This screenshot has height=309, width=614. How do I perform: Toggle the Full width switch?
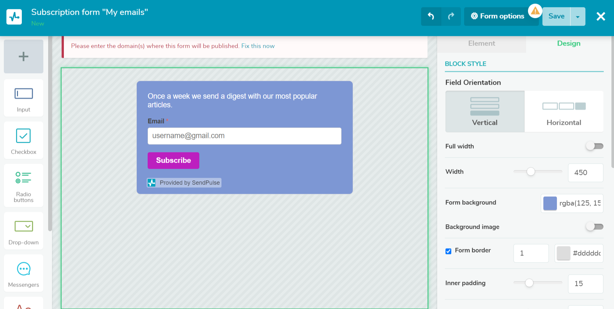595,146
